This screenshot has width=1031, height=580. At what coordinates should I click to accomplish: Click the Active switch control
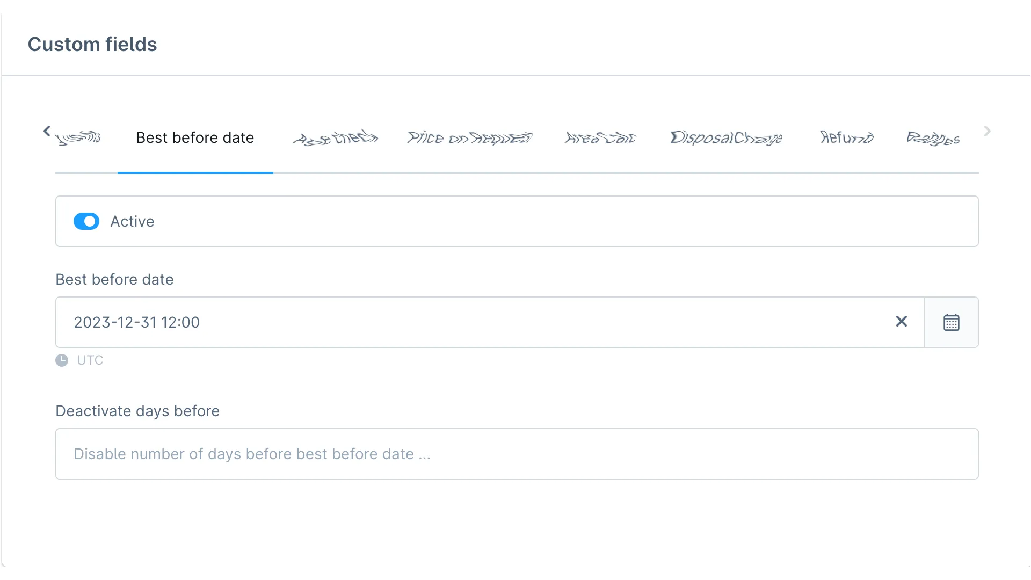point(86,221)
